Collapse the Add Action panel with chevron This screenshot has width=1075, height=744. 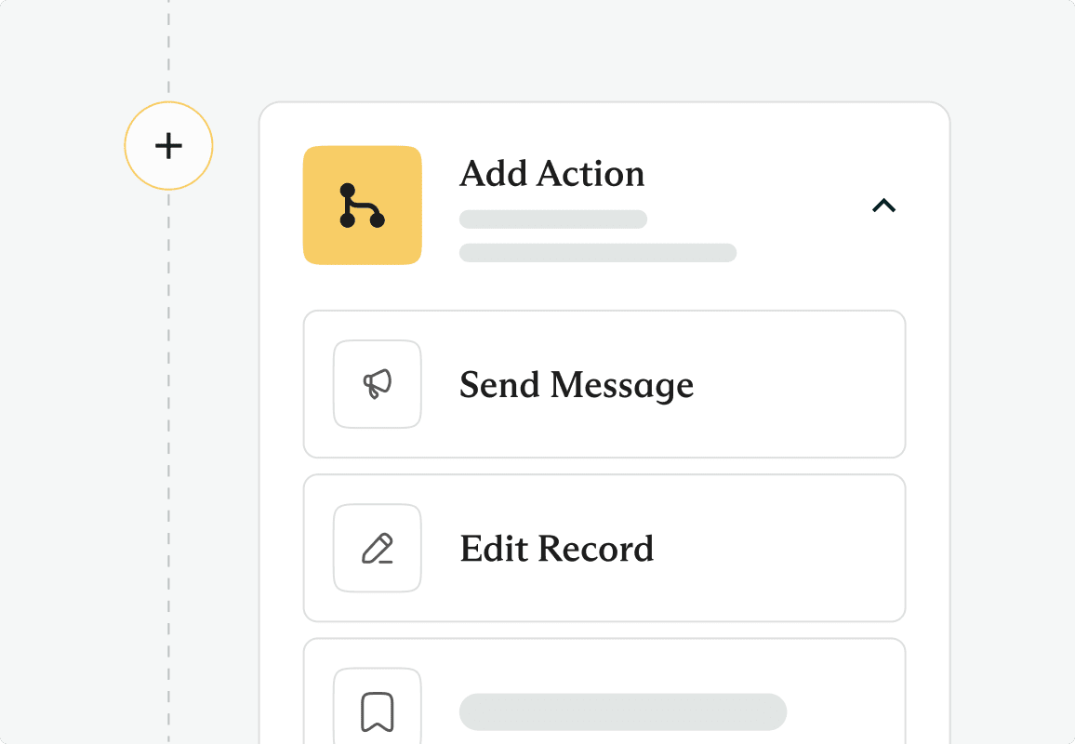click(x=883, y=205)
